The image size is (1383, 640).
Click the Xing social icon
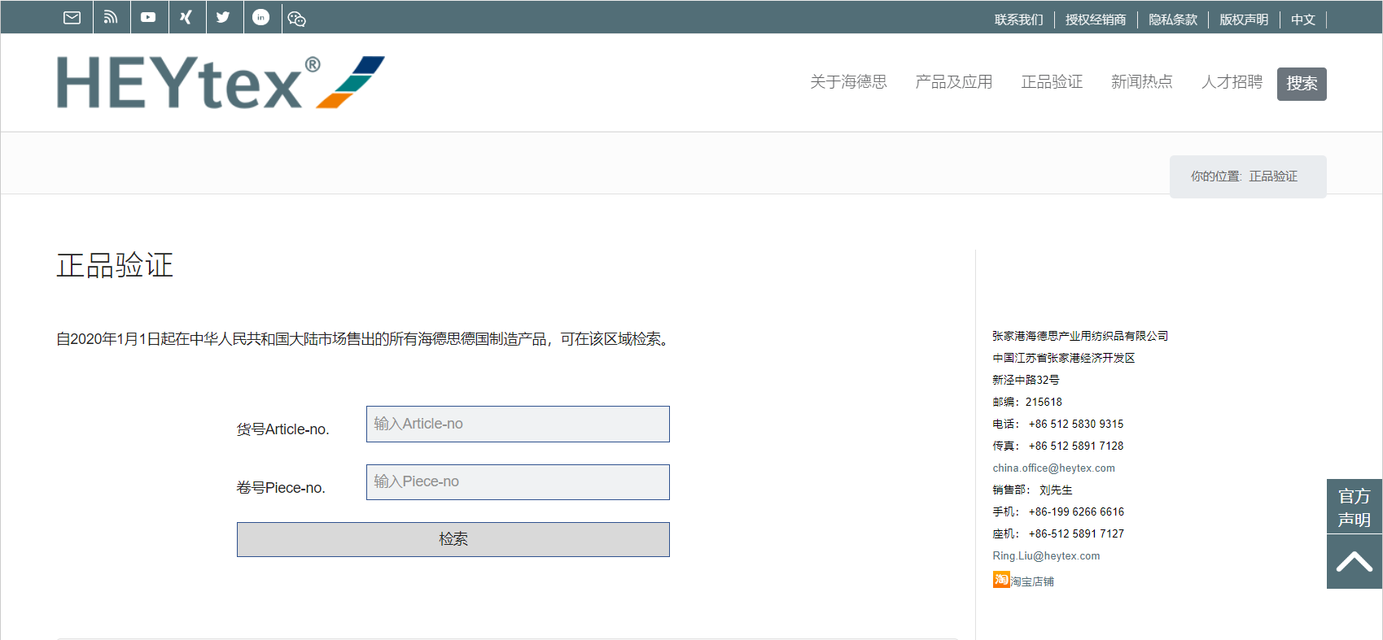click(186, 18)
